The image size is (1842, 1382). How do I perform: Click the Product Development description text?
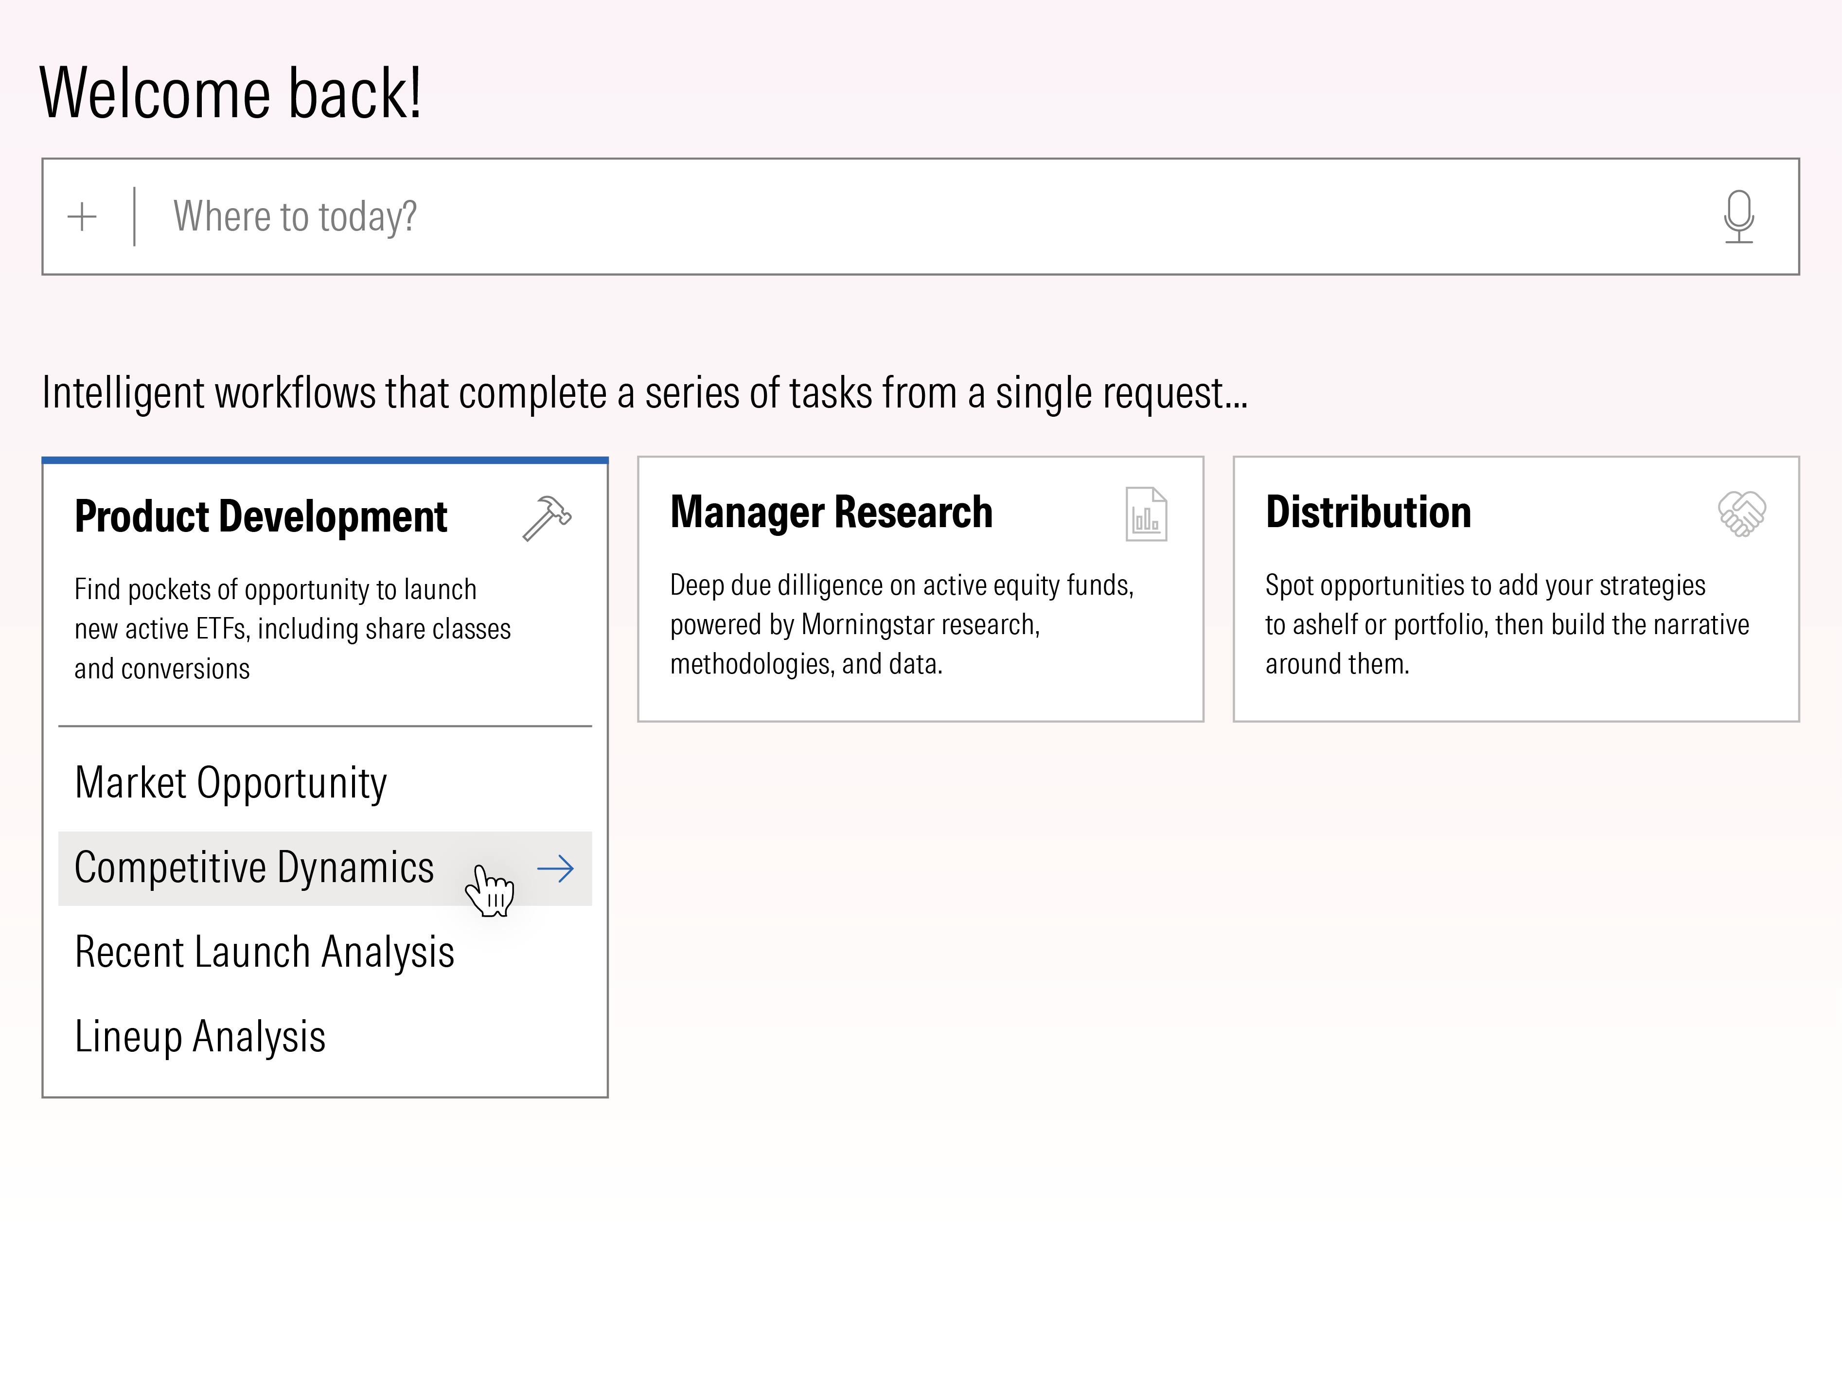pos(292,629)
